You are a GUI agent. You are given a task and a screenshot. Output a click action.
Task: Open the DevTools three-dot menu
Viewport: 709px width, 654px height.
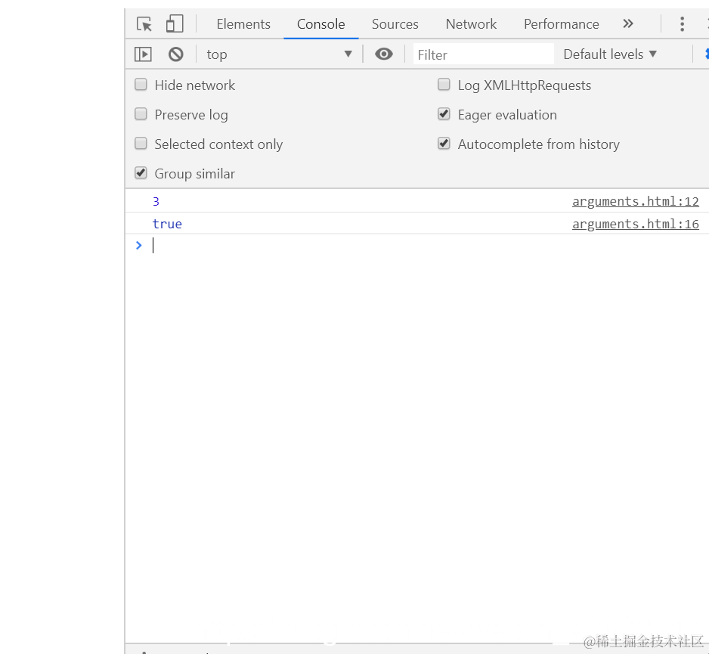682,24
